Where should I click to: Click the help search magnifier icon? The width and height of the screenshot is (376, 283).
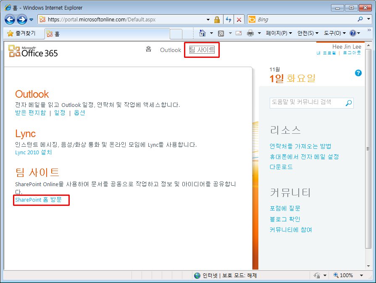pyautogui.click(x=349, y=103)
